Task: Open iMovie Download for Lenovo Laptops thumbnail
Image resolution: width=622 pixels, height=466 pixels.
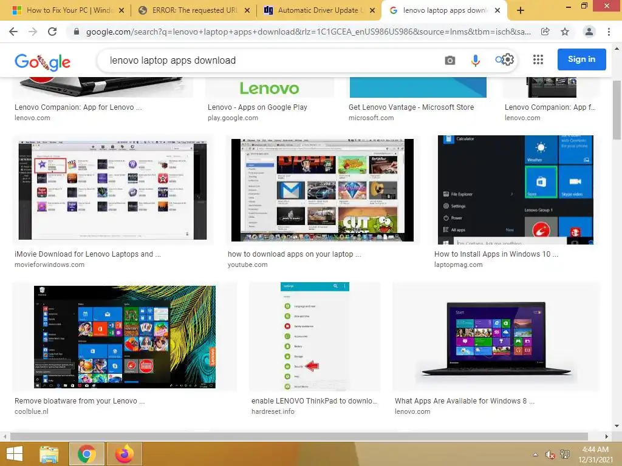Action: point(112,189)
